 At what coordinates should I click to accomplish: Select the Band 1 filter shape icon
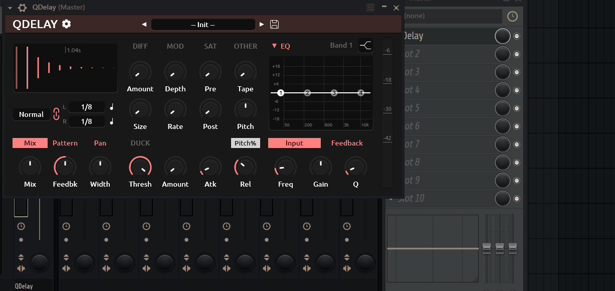pos(366,46)
